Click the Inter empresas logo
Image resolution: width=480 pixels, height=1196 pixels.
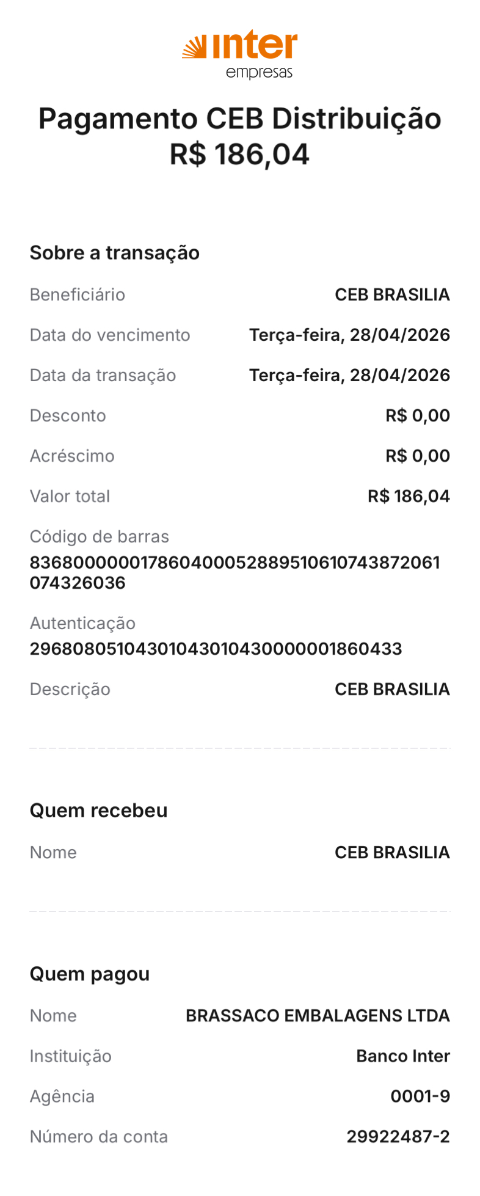click(240, 54)
